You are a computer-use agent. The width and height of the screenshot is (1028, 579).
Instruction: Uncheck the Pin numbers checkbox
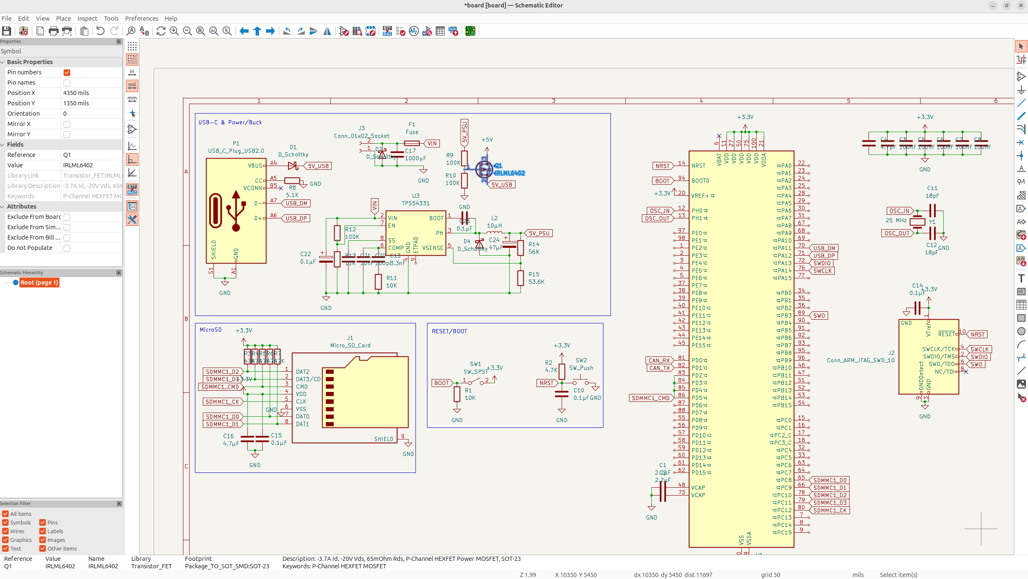coord(67,72)
